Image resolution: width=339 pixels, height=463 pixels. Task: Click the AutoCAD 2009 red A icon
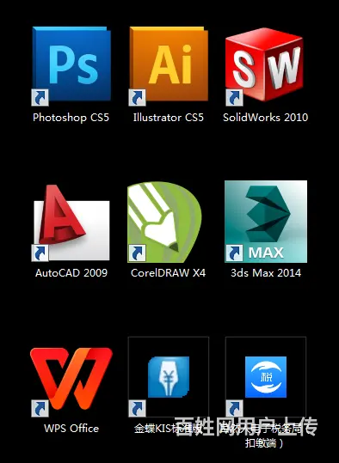[x=71, y=223]
